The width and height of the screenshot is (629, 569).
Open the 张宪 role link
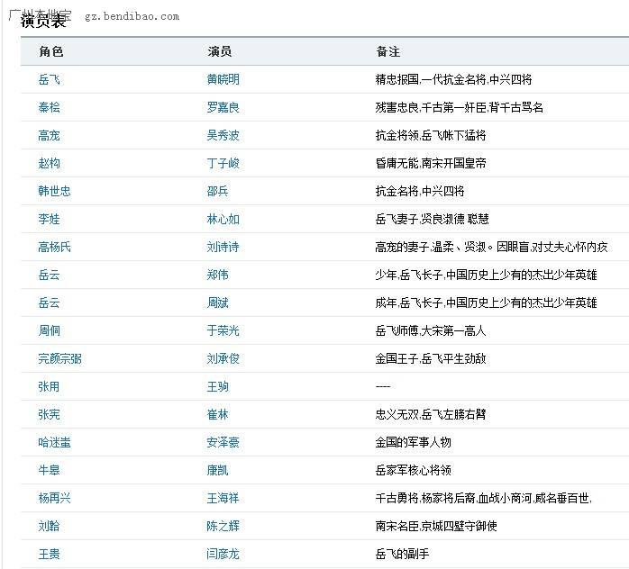click(49, 414)
